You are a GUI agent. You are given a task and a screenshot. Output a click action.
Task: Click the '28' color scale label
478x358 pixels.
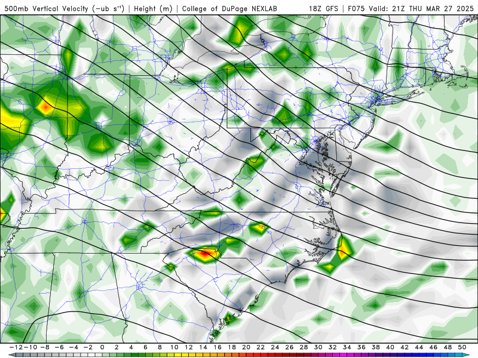[x=304, y=347]
